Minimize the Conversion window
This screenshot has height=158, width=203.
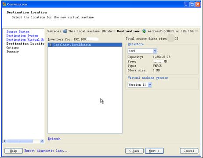coord(186,4)
